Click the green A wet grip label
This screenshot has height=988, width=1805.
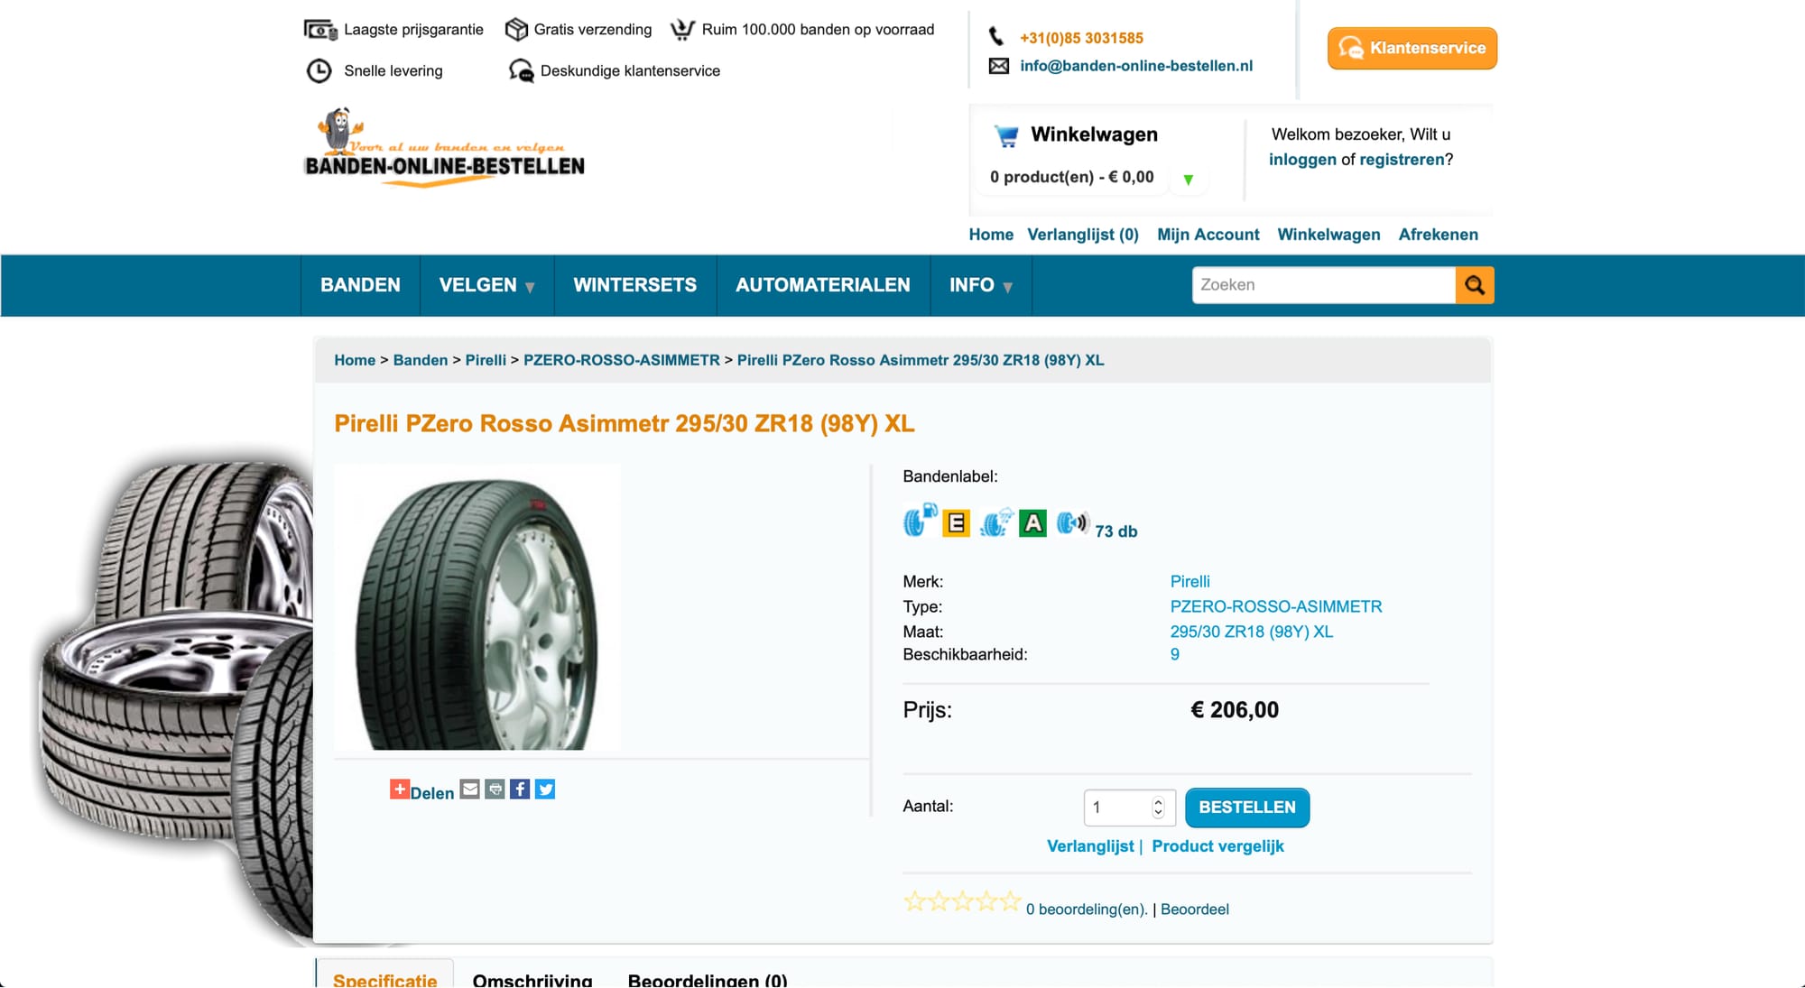pos(1032,523)
